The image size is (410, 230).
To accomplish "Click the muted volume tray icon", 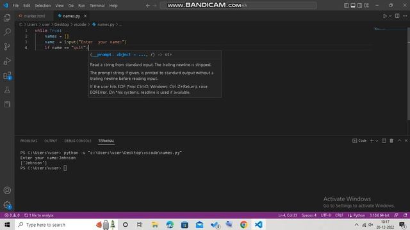I will 370,225.
